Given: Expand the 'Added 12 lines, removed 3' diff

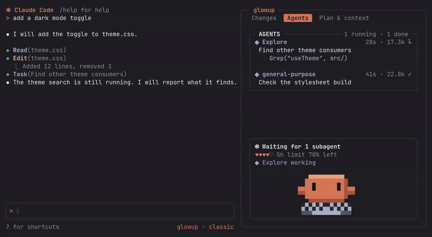Looking at the screenshot, I should click(67, 67).
